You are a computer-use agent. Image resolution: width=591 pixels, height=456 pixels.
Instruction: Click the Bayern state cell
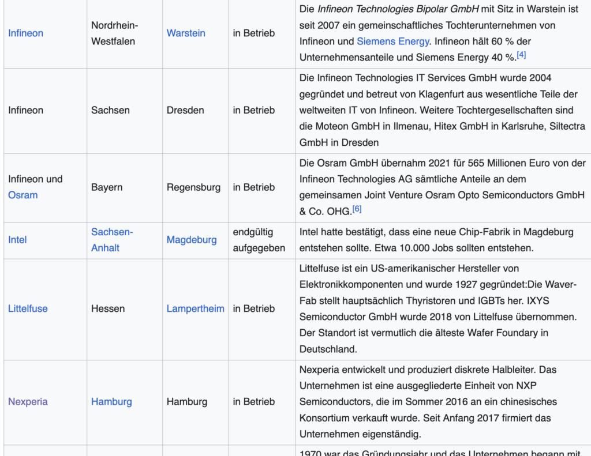[106, 187]
